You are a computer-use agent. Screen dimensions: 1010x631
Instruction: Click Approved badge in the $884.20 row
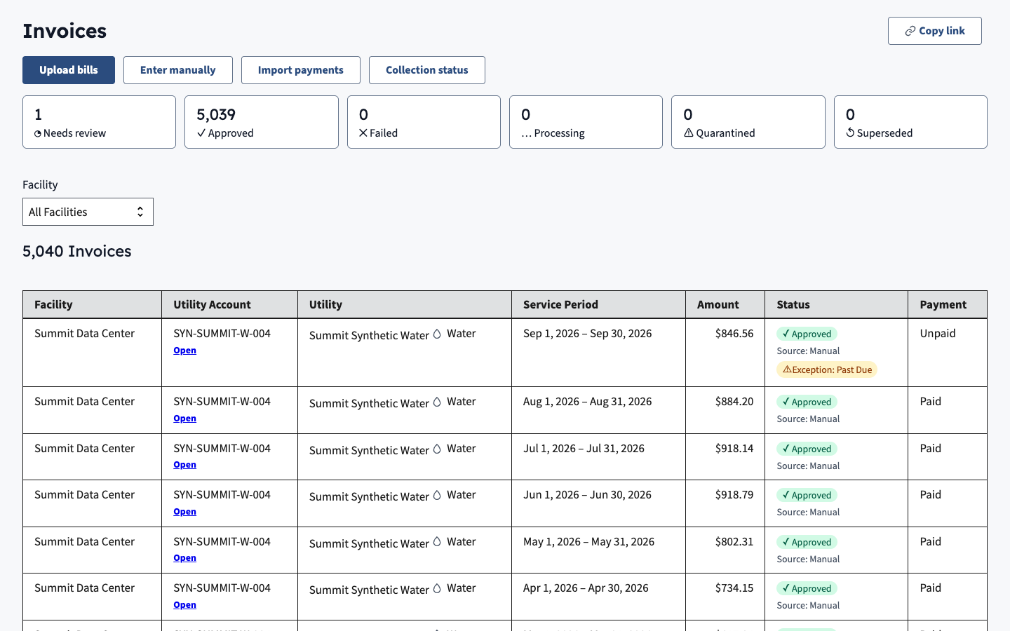click(807, 402)
